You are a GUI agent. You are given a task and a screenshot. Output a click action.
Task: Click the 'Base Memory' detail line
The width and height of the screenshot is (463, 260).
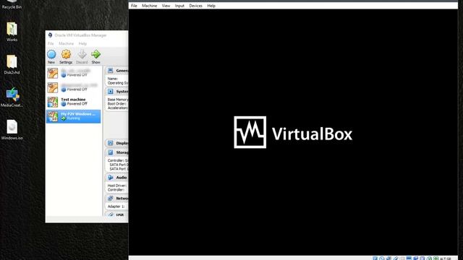[118, 100]
